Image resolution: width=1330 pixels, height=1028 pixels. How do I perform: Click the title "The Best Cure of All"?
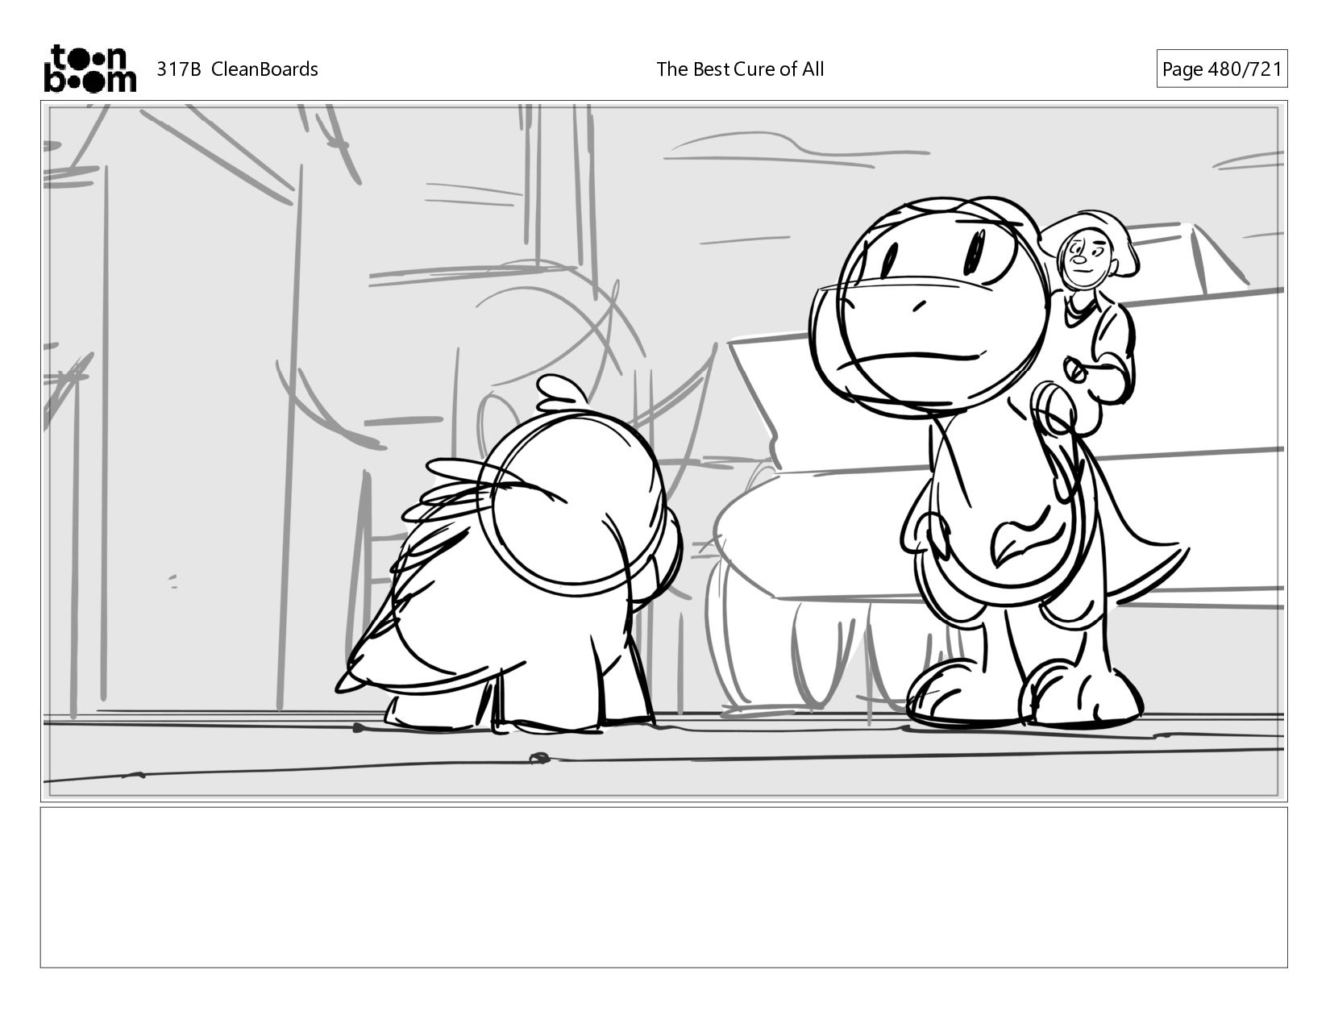tap(740, 69)
